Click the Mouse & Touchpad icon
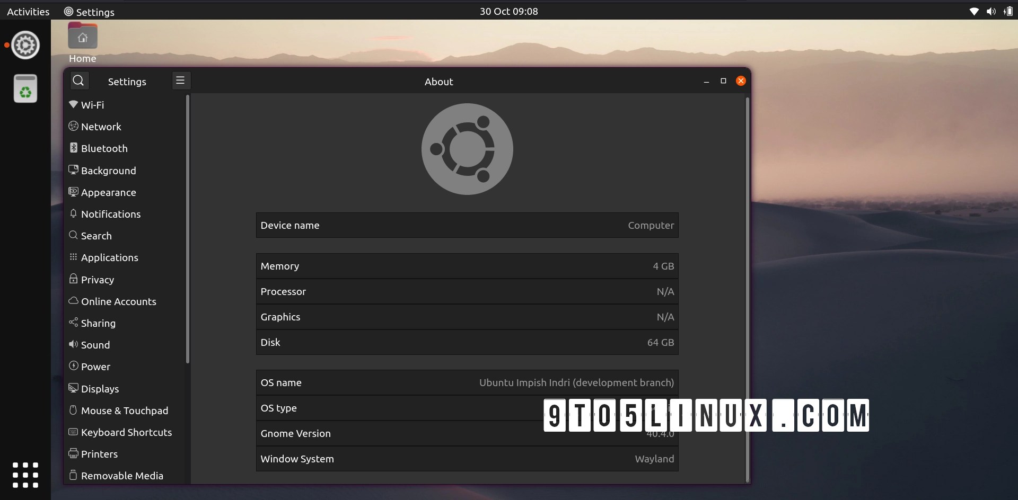This screenshot has width=1018, height=500. (x=73, y=410)
